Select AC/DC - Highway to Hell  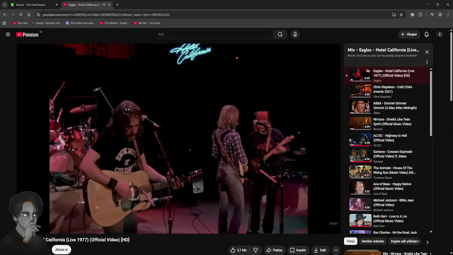pos(388,140)
